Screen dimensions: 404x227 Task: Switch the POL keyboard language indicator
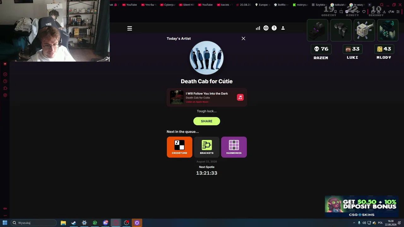pos(380,223)
